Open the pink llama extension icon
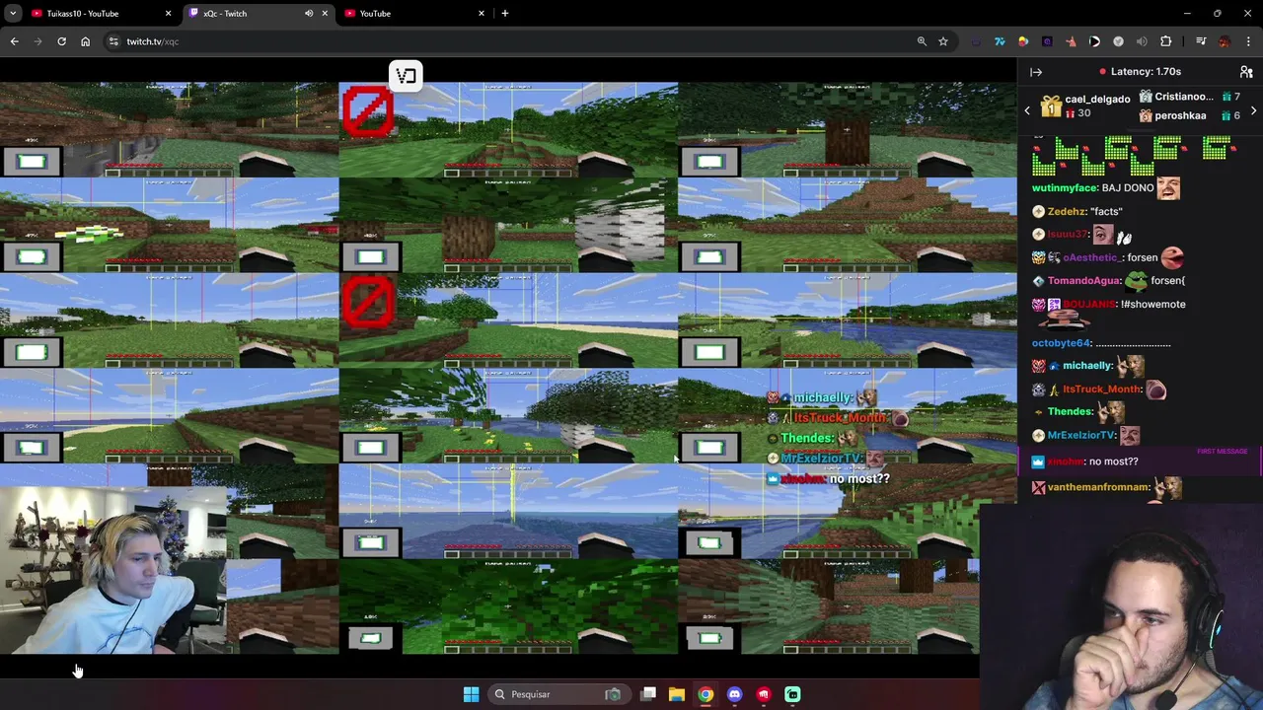This screenshot has width=1263, height=710. [x=1071, y=41]
